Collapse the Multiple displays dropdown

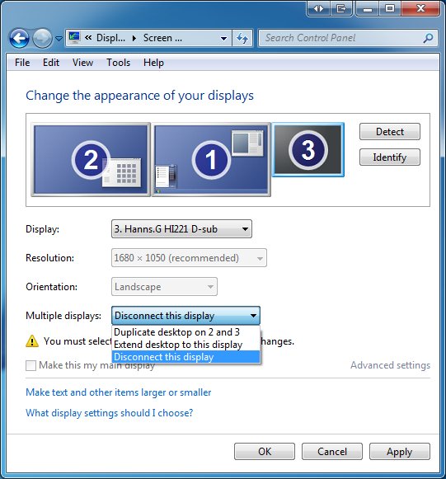click(x=185, y=316)
